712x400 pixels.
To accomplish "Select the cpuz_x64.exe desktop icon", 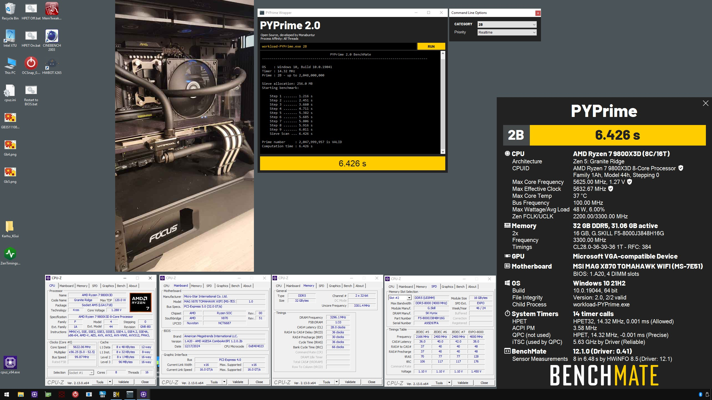I will pyautogui.click(x=10, y=365).
